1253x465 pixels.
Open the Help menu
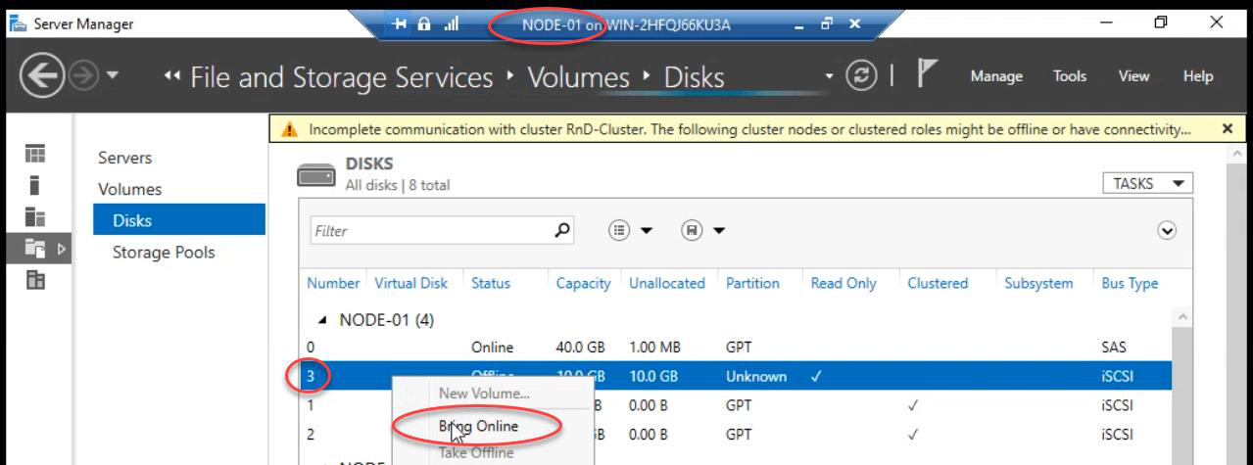[x=1197, y=76]
